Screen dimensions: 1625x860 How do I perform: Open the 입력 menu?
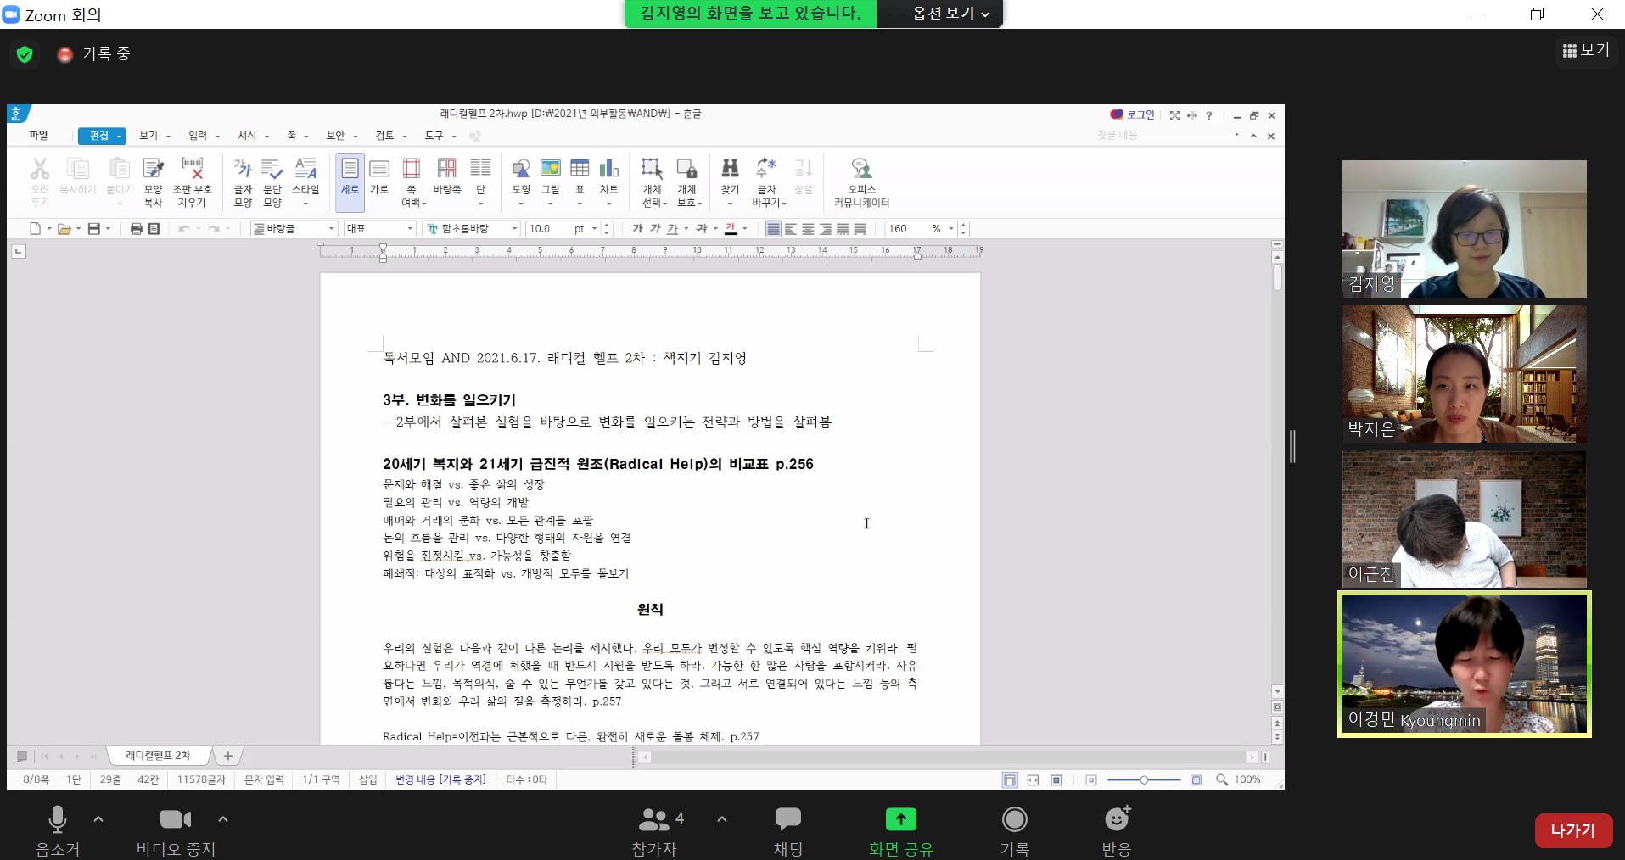click(x=198, y=136)
